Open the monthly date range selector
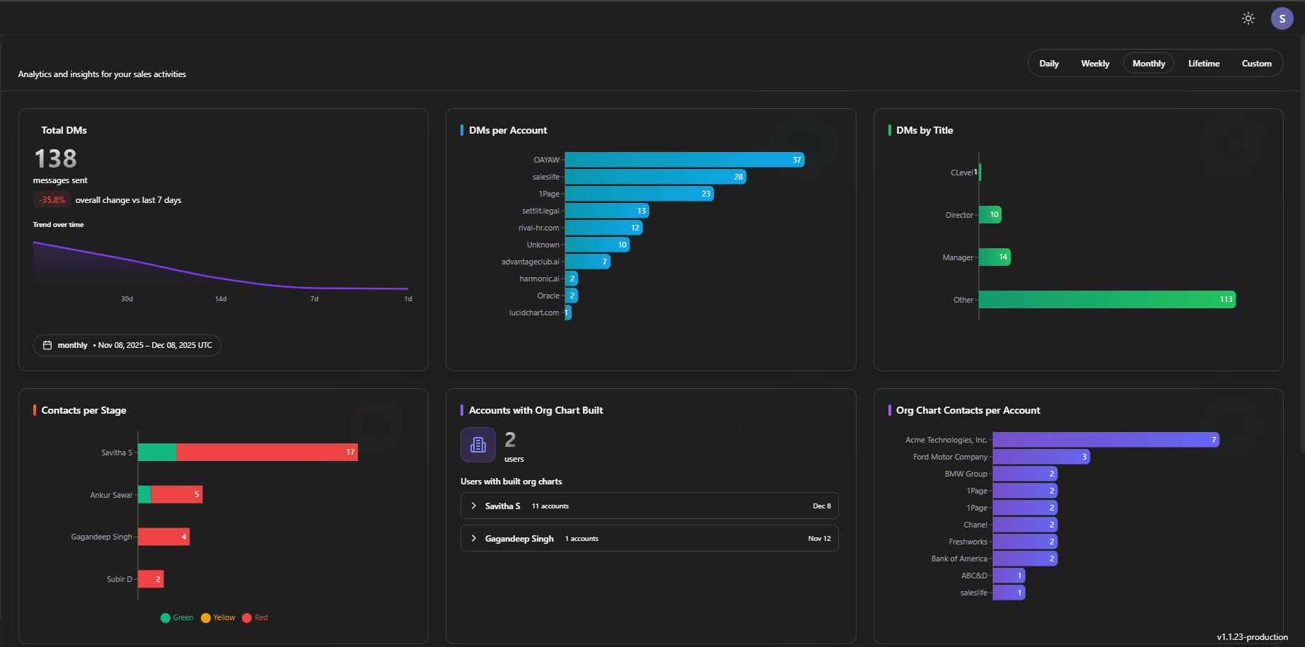The image size is (1305, 647). [127, 345]
